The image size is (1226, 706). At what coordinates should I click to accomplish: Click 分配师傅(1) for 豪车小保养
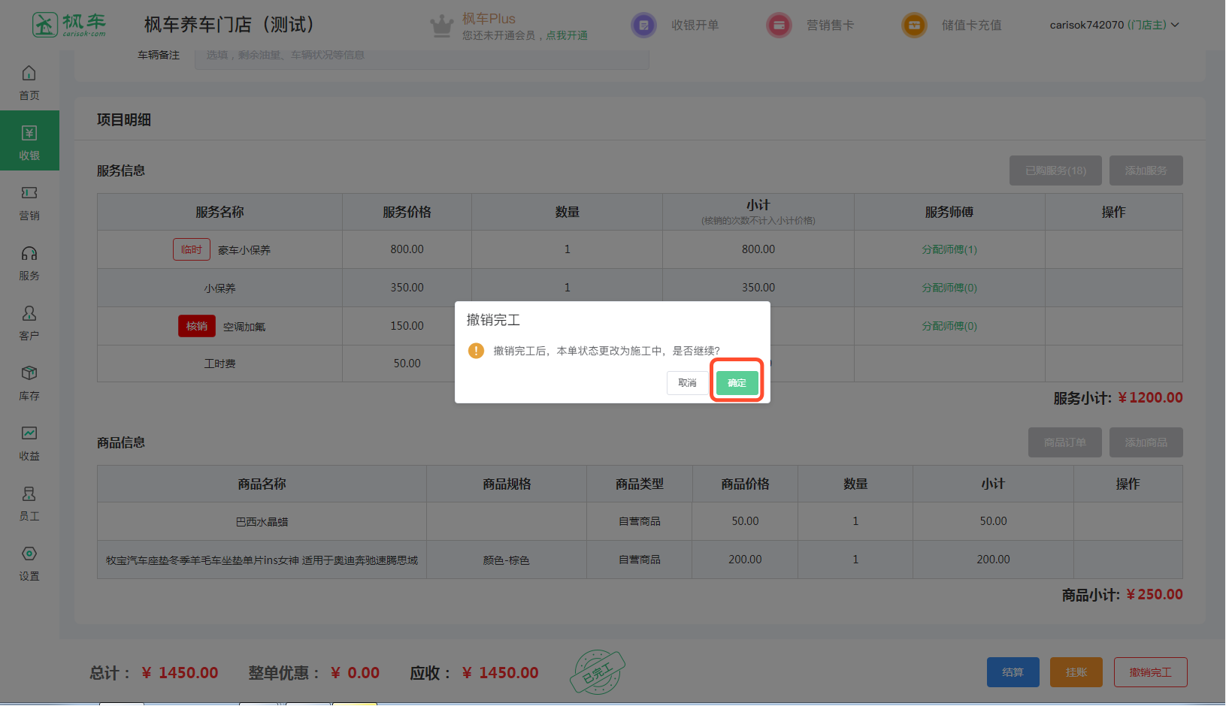point(949,249)
